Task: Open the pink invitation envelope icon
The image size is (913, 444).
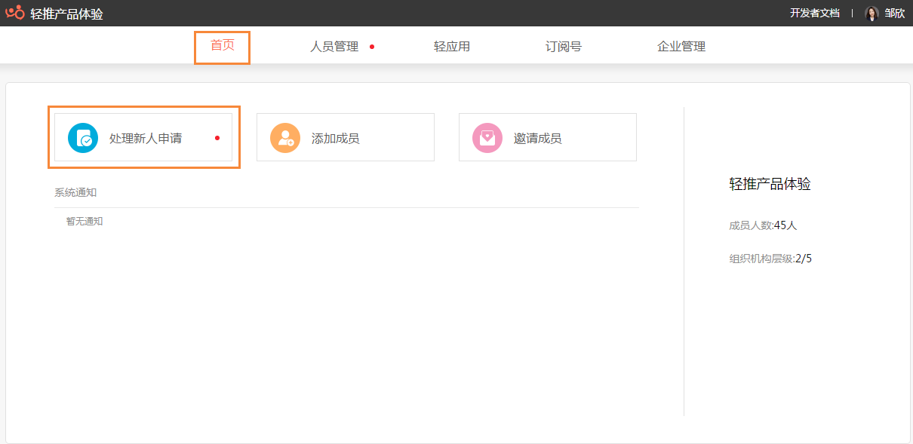Action: [487, 137]
